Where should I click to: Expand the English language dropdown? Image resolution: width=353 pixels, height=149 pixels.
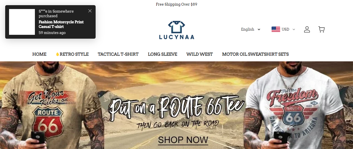tap(250, 29)
